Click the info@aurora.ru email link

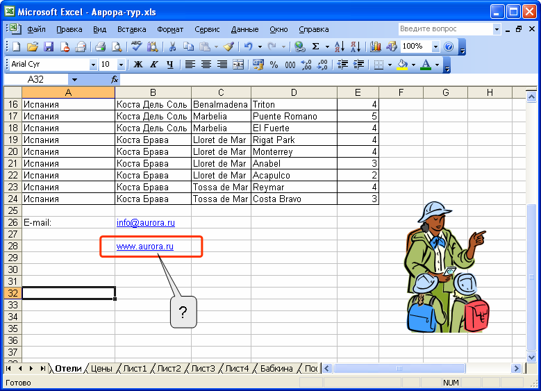[146, 223]
